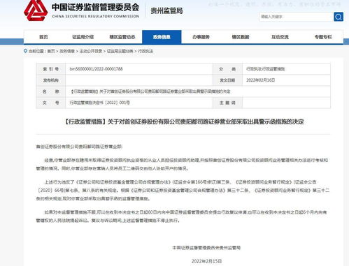
Task: Click the blue search magnifier icon
Action: click(339, 17)
